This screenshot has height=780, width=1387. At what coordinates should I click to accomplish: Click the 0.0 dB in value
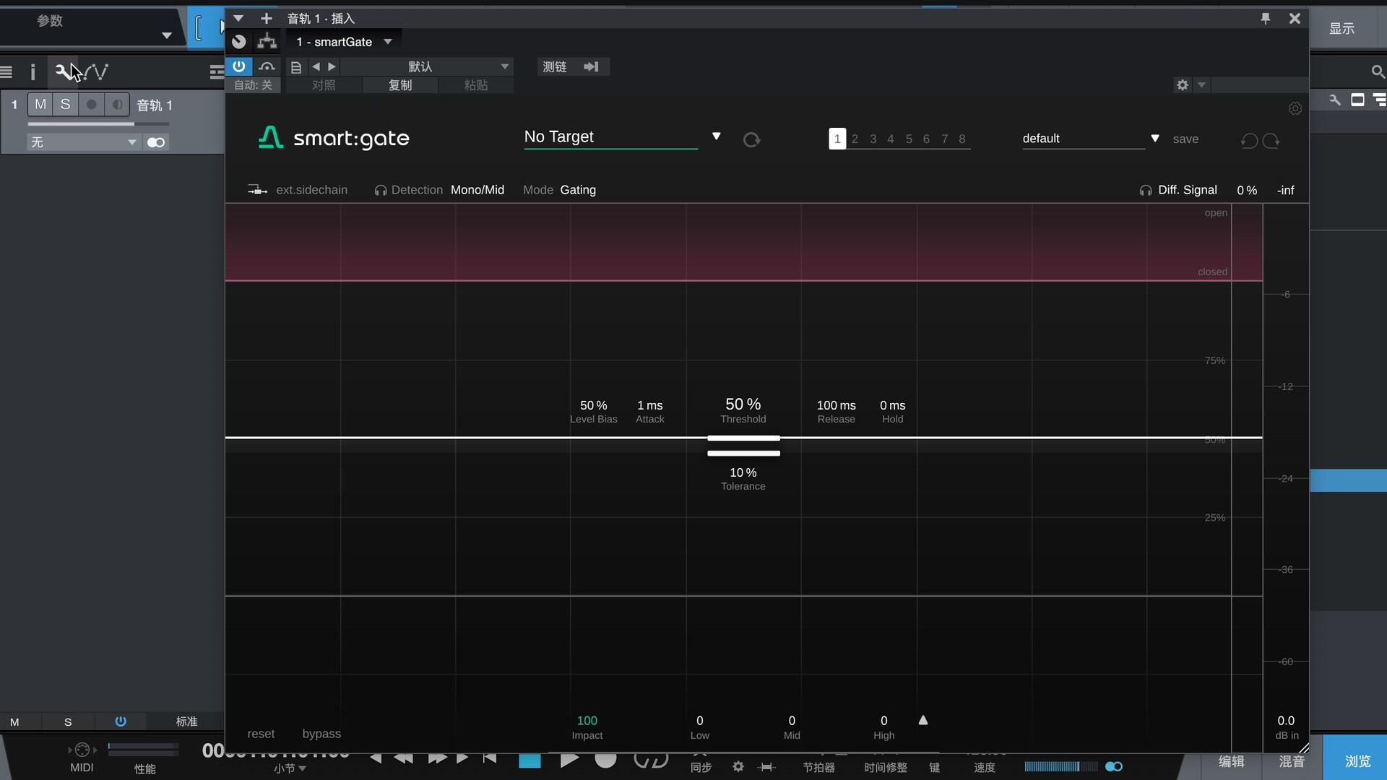[x=1286, y=720]
